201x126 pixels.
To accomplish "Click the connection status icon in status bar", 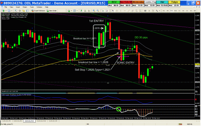I will (x=180, y=124).
